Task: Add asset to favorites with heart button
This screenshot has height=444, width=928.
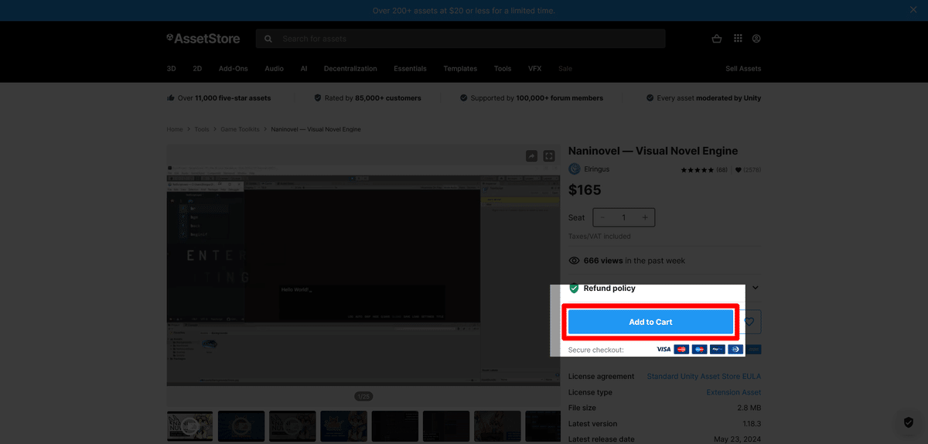Action: (749, 322)
